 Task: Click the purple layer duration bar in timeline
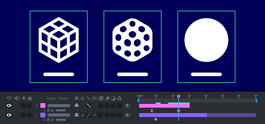click(197, 115)
